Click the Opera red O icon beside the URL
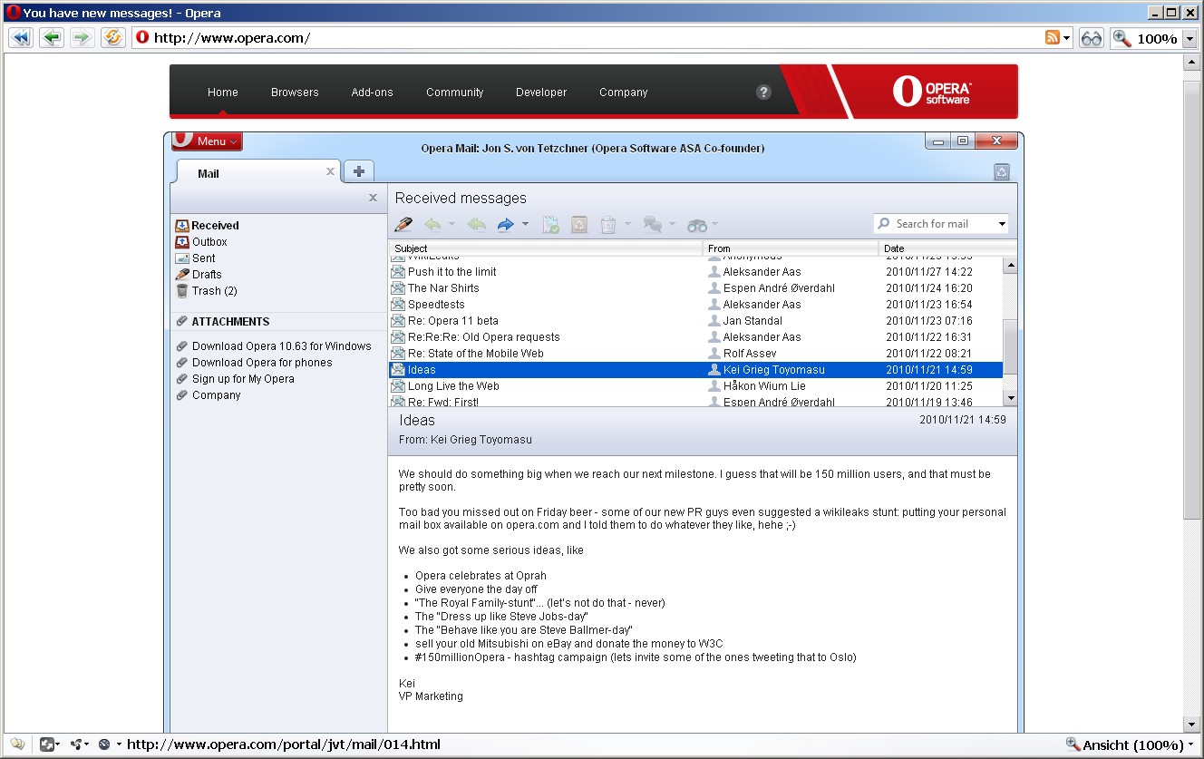This screenshot has width=1204, height=759. pos(141,37)
